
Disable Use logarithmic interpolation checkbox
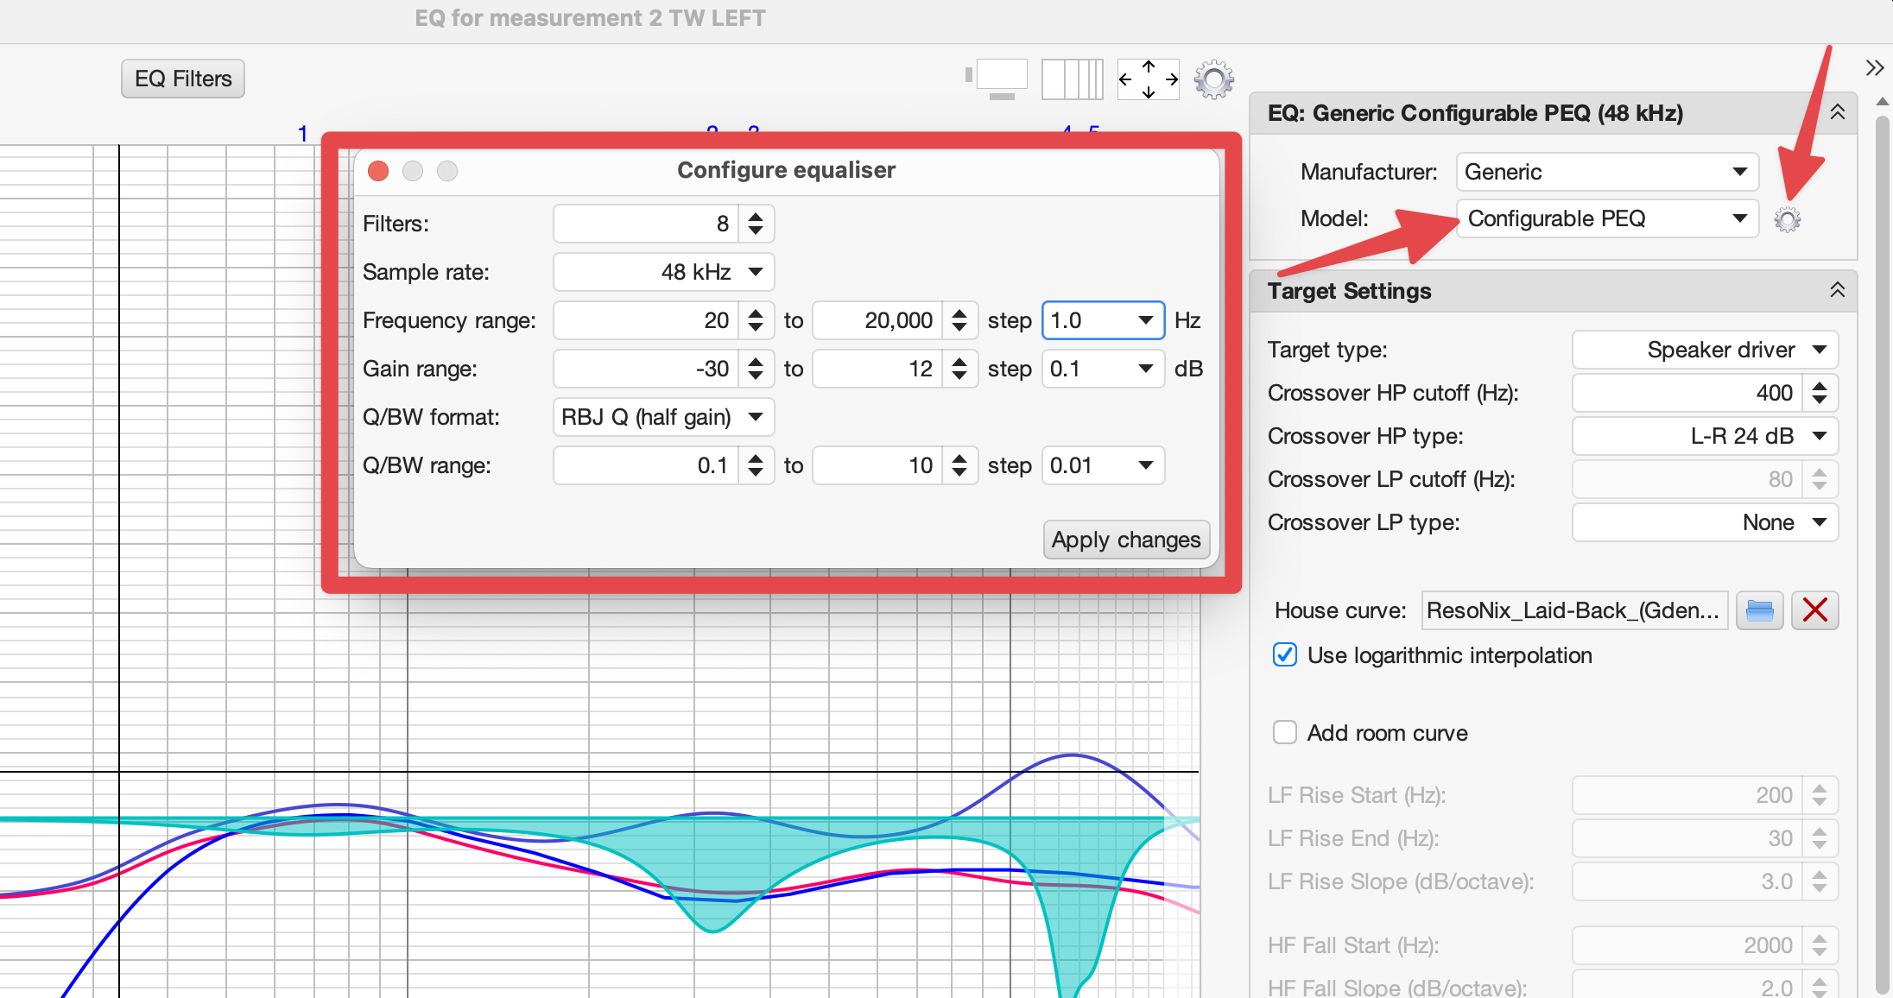[1285, 655]
